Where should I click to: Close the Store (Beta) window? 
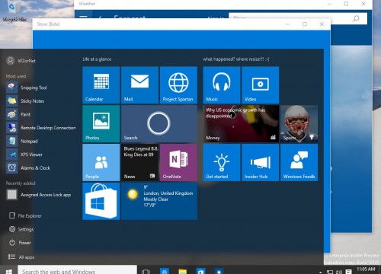tap(322, 24)
